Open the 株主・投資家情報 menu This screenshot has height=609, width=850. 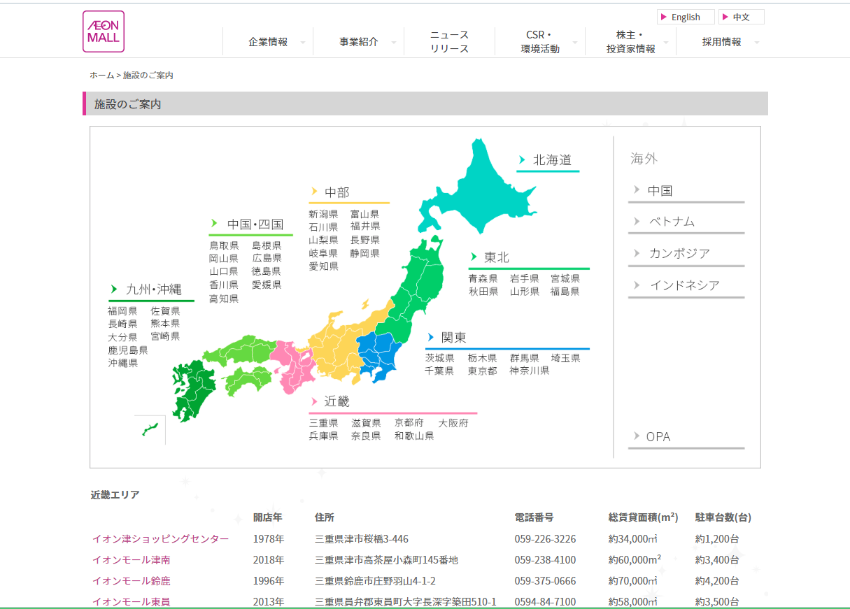pos(631,42)
